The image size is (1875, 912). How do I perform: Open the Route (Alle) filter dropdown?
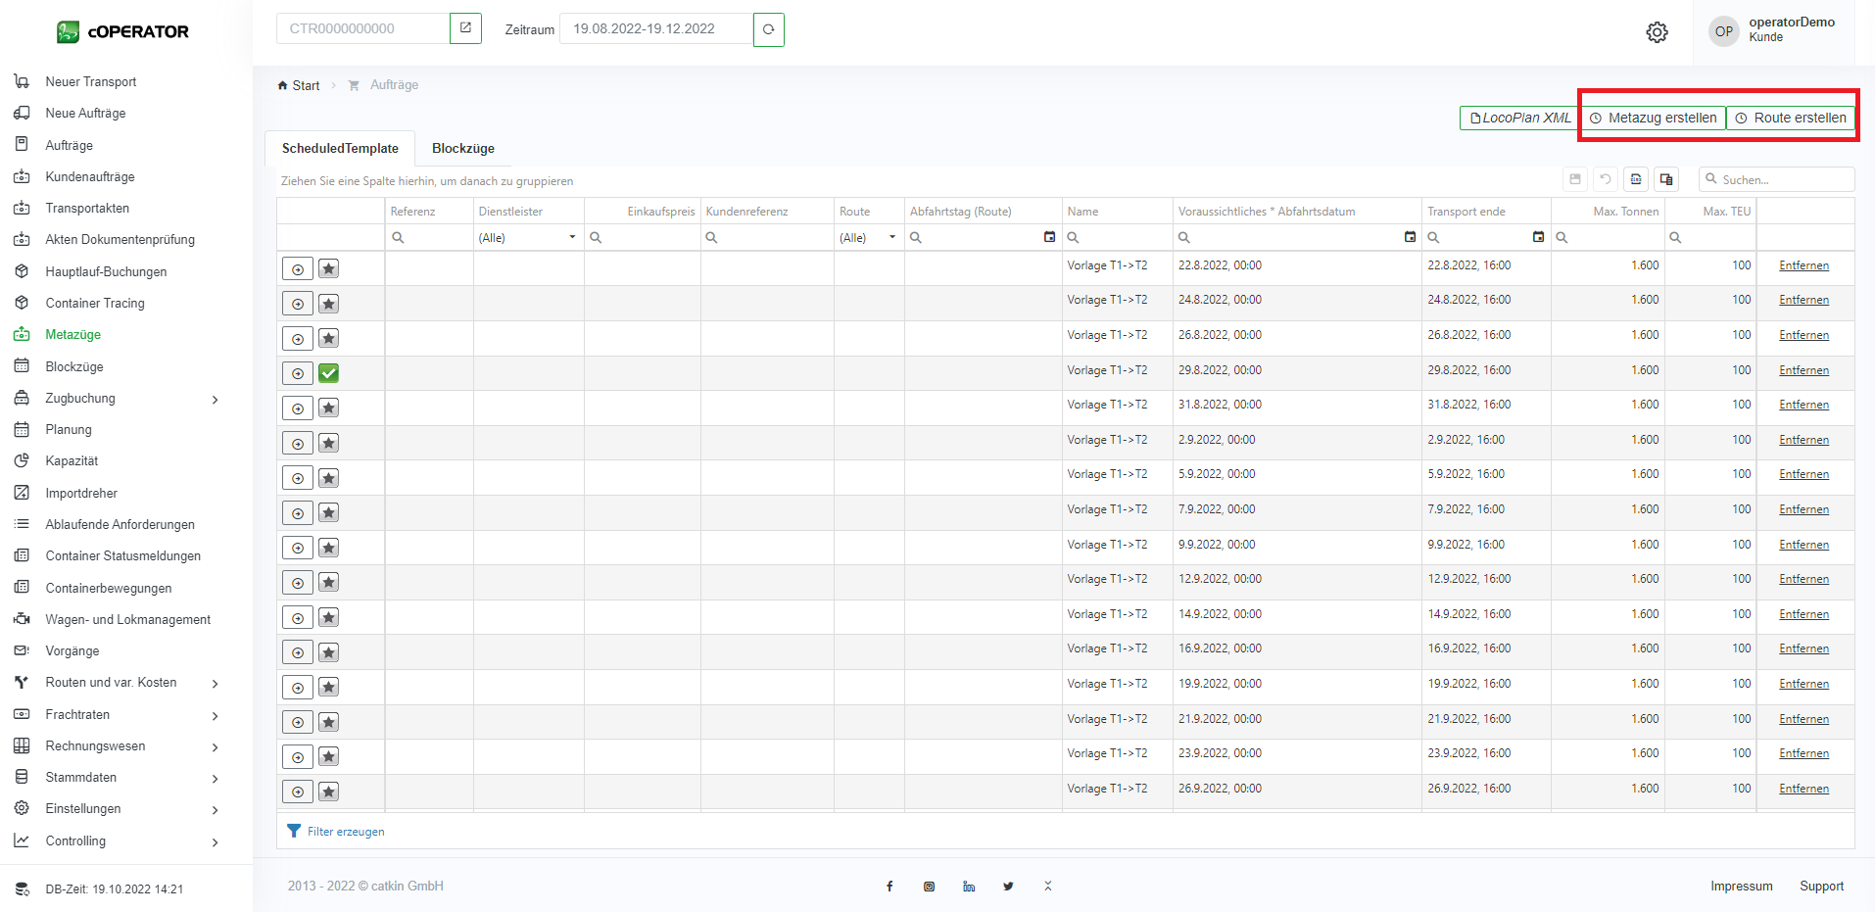click(891, 237)
